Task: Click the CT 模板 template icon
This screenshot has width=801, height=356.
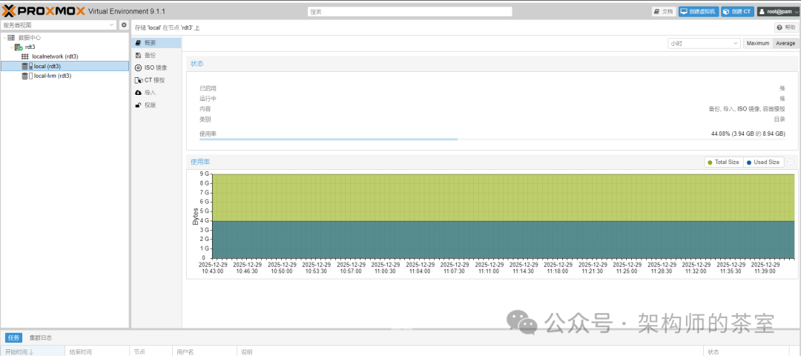Action: (x=139, y=80)
